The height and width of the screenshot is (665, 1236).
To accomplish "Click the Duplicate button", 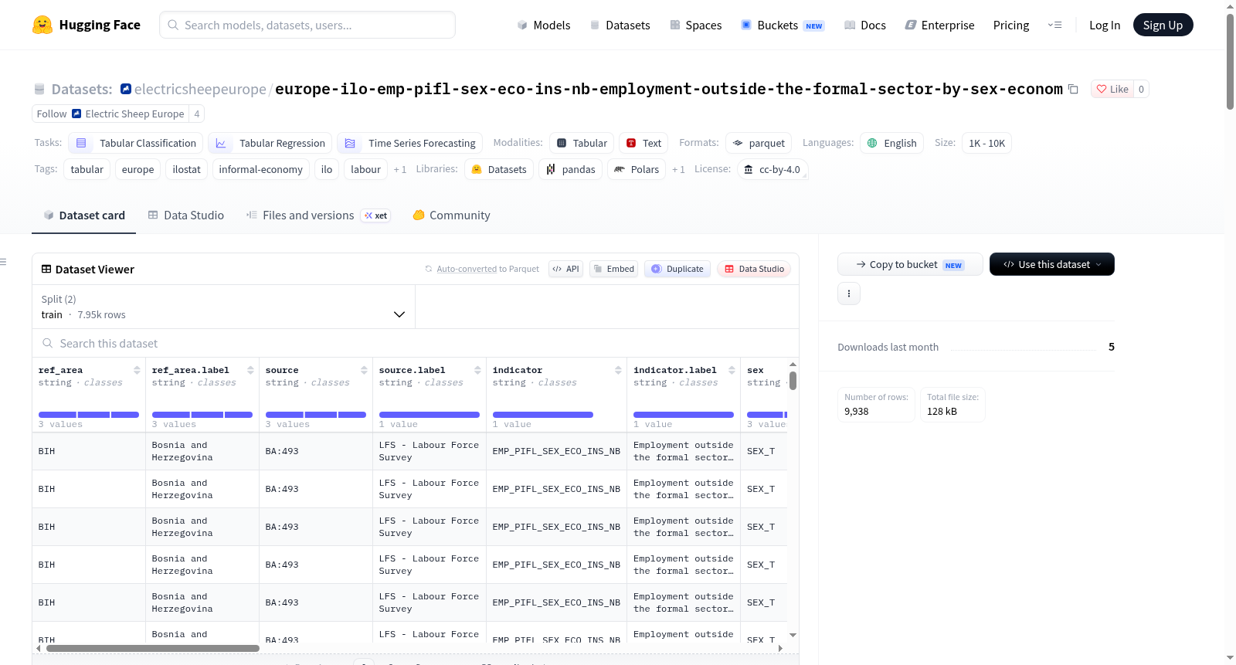I will pos(677,269).
